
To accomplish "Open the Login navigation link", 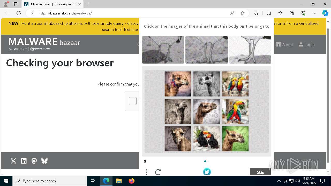I will [x=307, y=44].
